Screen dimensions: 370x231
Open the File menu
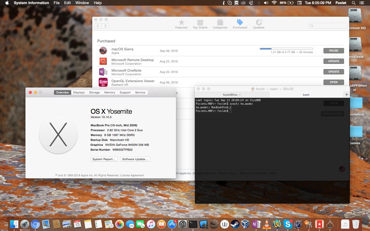point(57,3)
